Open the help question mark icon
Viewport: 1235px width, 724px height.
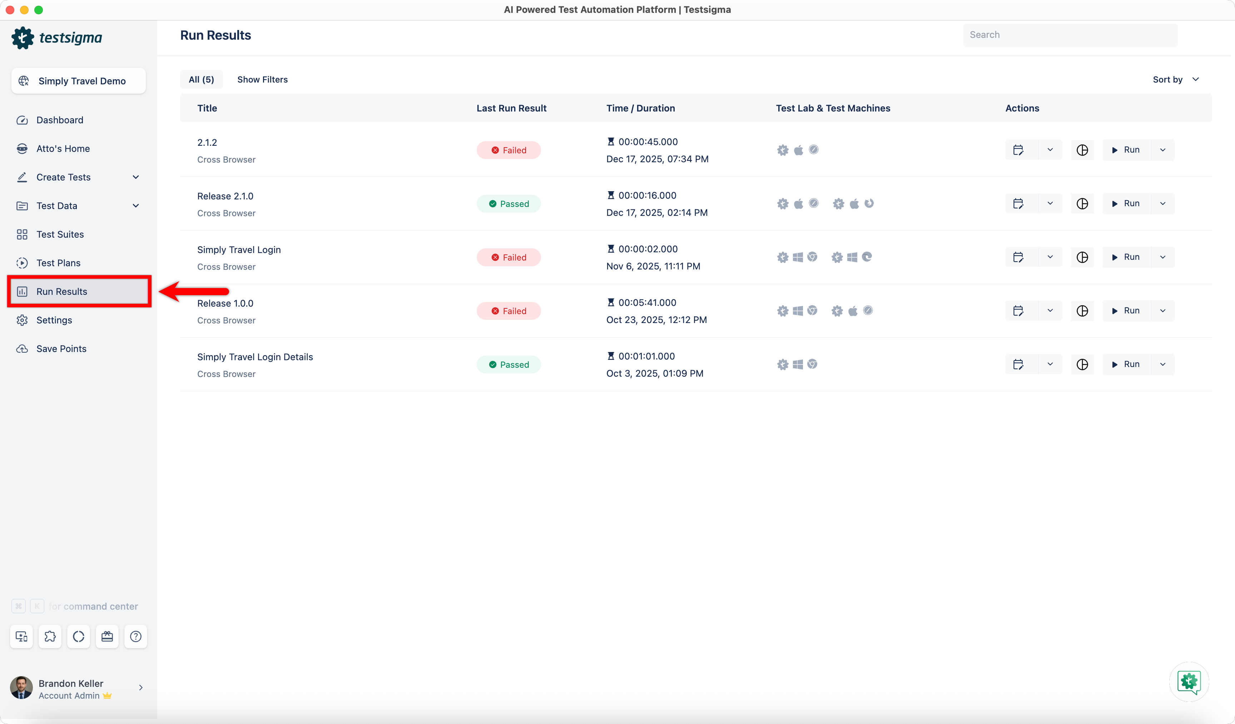(136, 636)
